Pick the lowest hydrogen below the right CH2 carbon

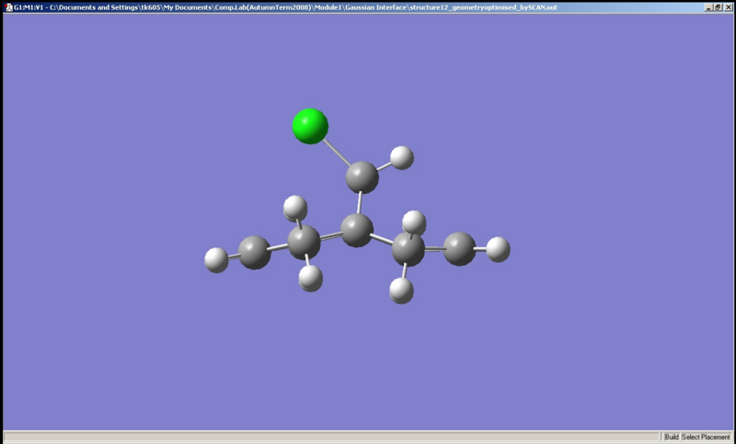click(x=401, y=290)
